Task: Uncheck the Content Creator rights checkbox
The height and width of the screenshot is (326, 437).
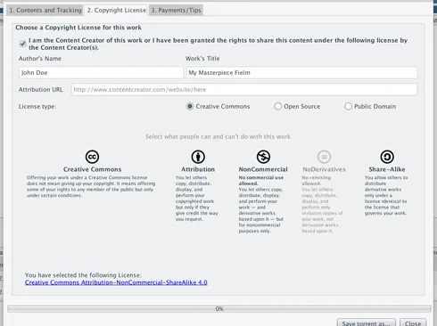Action: 22,44
